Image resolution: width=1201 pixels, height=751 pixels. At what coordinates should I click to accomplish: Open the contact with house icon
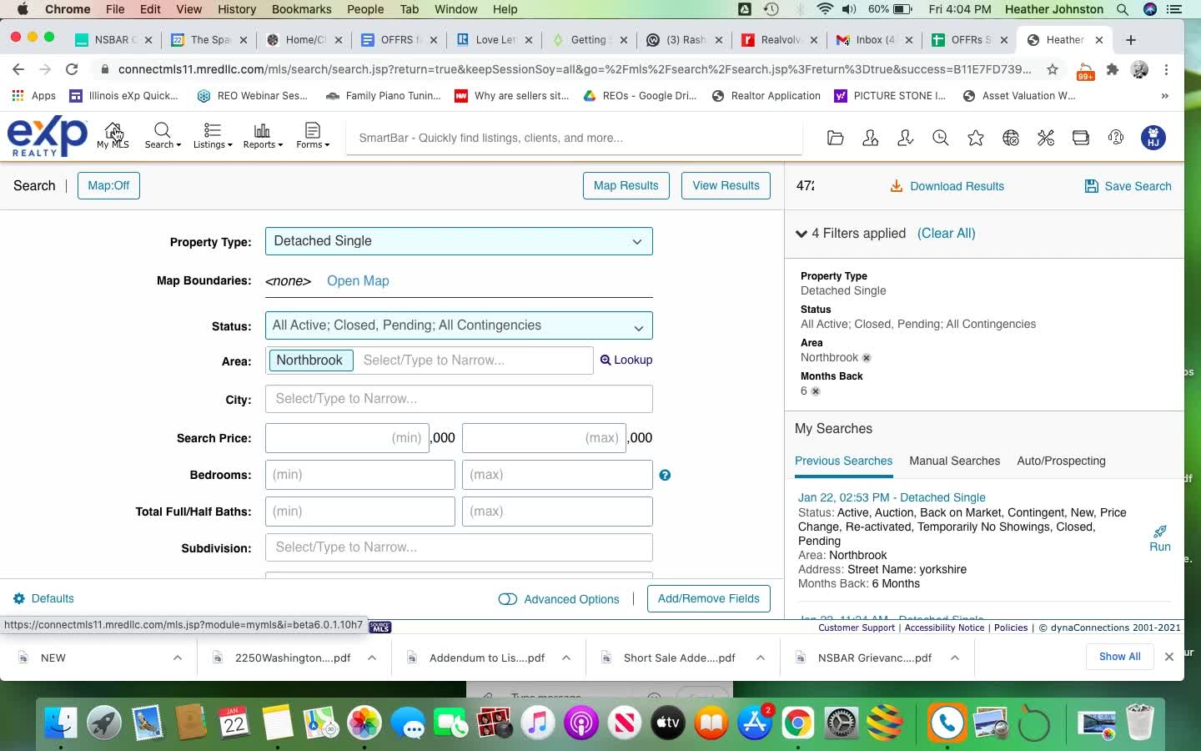pyautogui.click(x=871, y=138)
